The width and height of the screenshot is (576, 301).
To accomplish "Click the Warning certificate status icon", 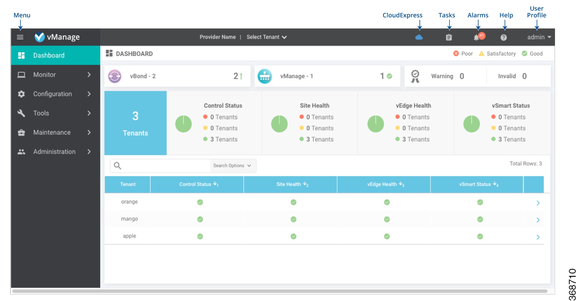I will (x=415, y=76).
